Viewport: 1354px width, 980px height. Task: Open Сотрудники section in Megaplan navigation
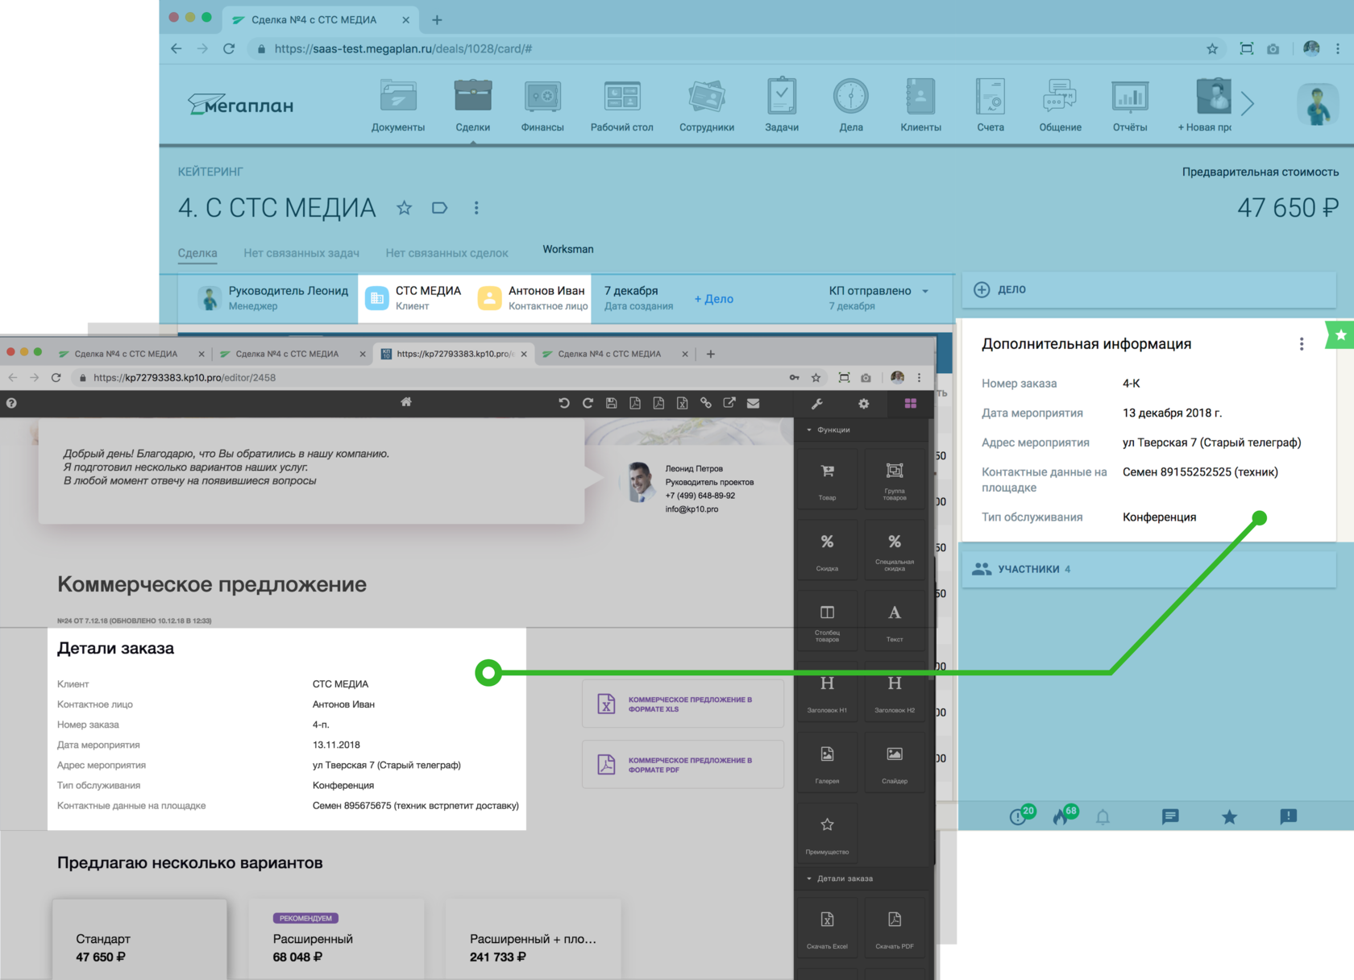coord(707,106)
